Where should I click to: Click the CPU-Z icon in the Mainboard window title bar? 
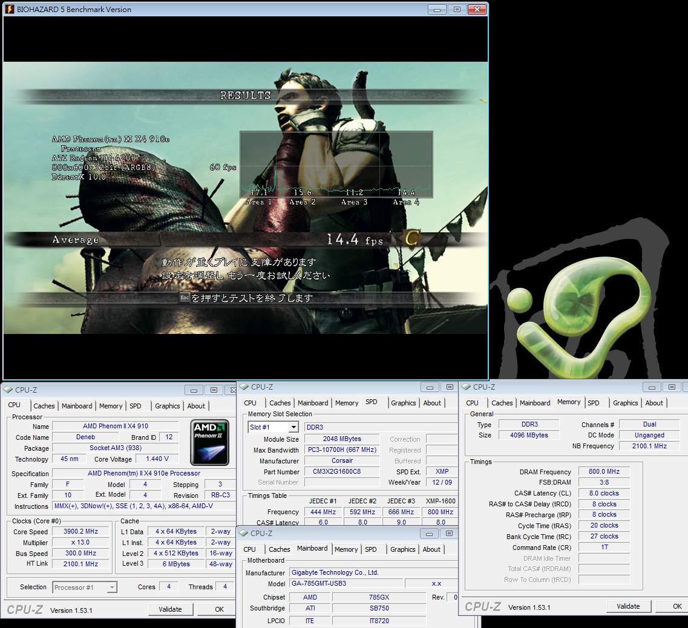pos(243,533)
